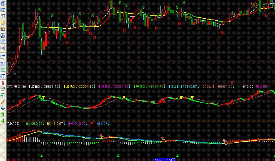Click the red S dollar icon

pyautogui.click(x=3, y=83)
